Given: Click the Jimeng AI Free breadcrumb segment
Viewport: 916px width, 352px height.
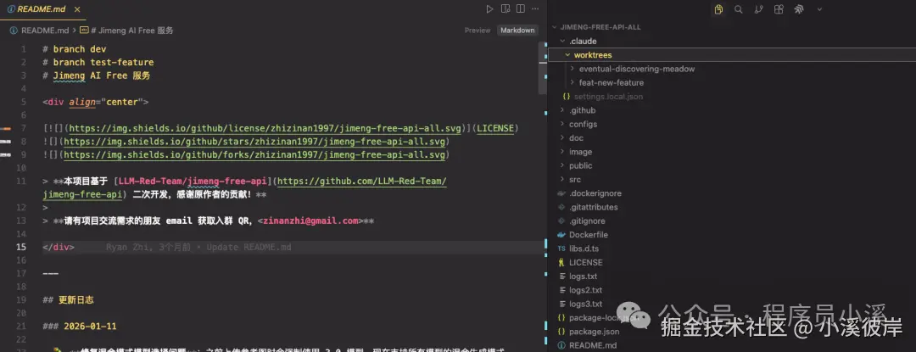Looking at the screenshot, I should click(x=132, y=31).
